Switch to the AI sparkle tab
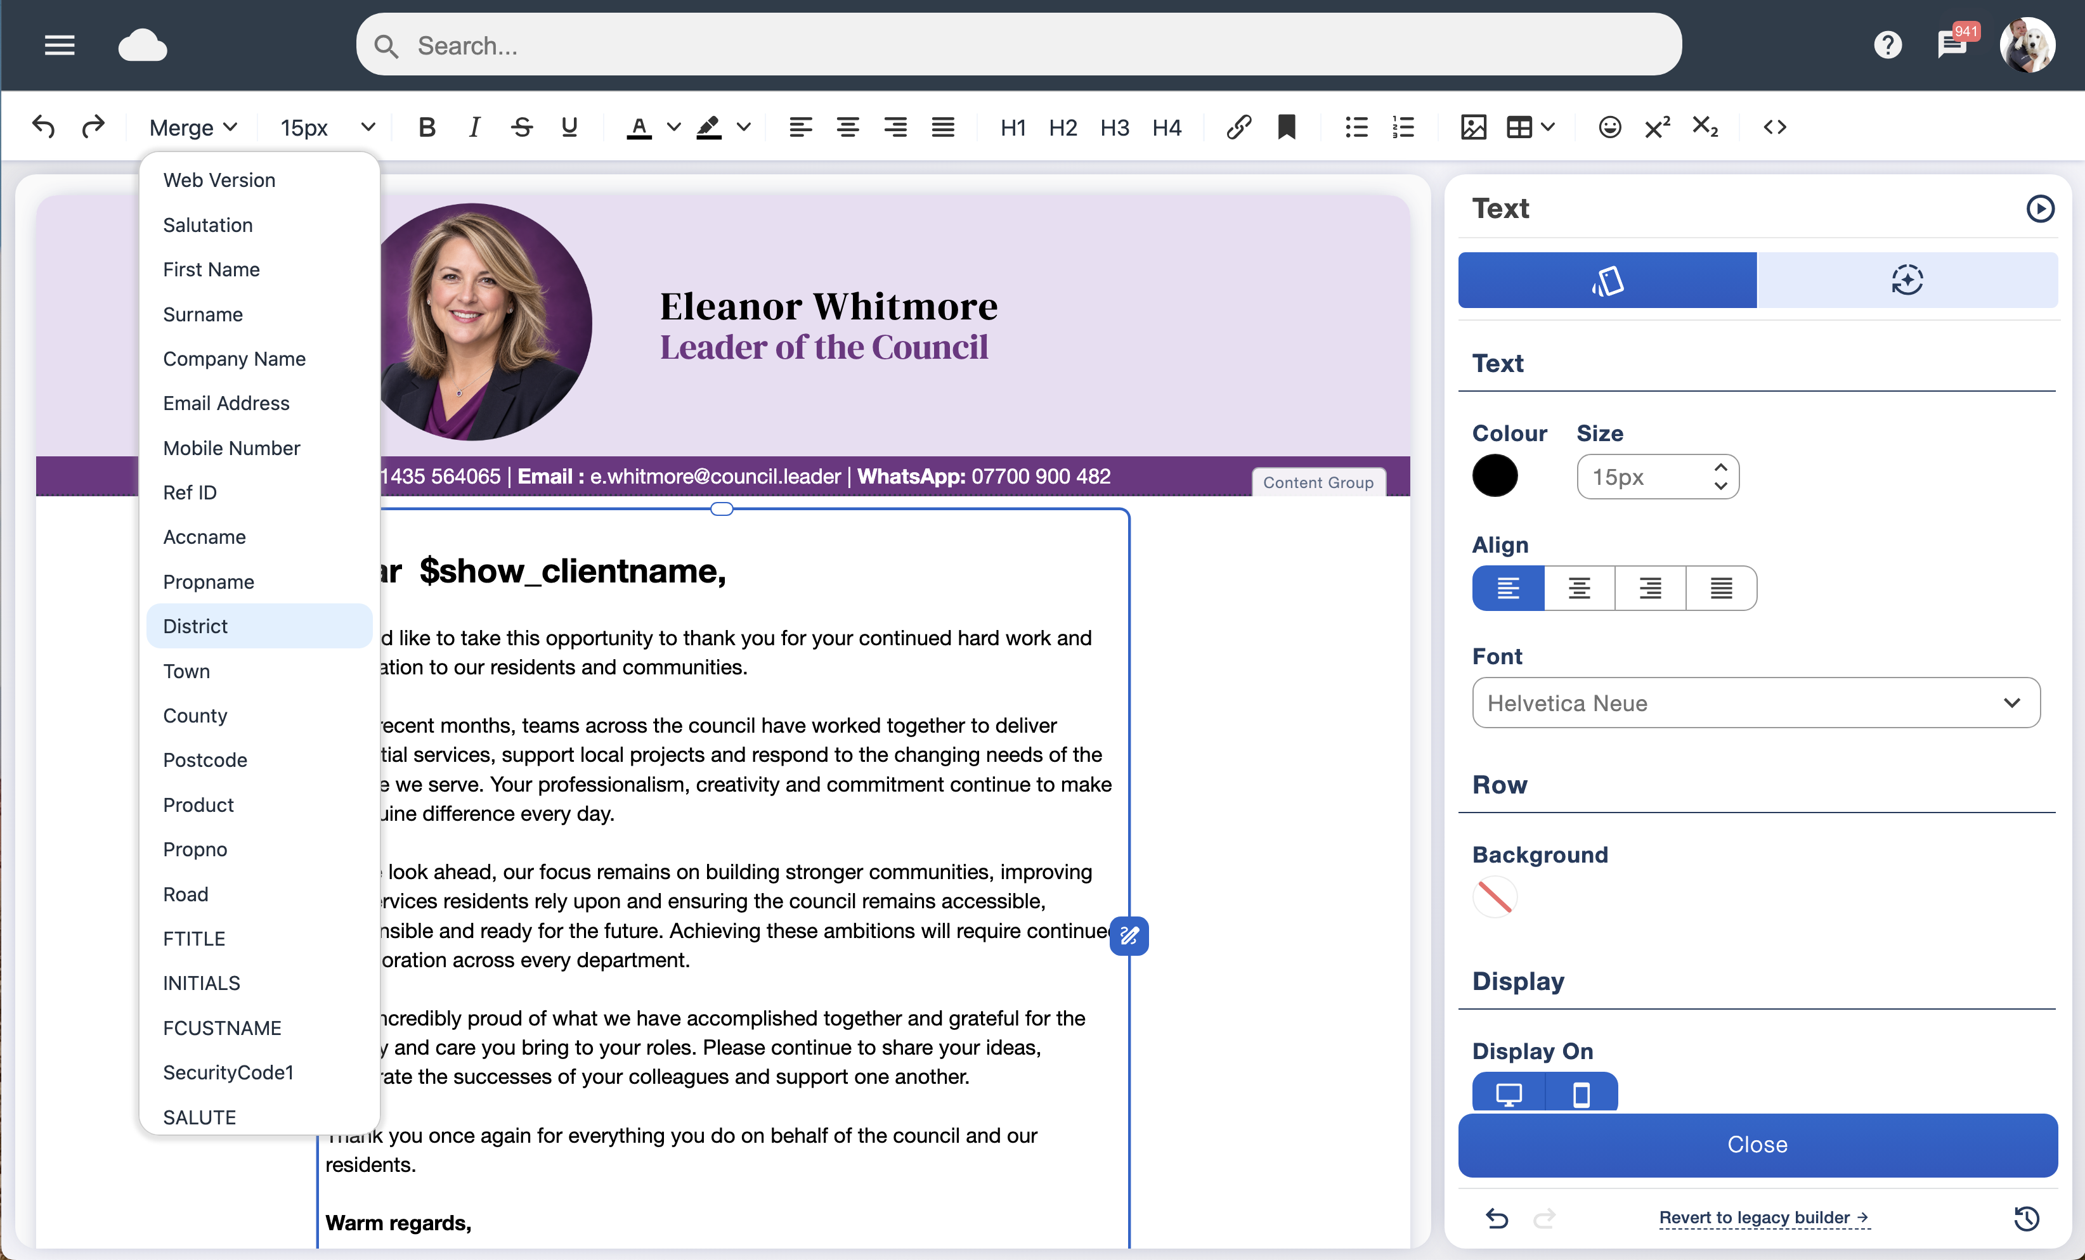 pos(1907,280)
